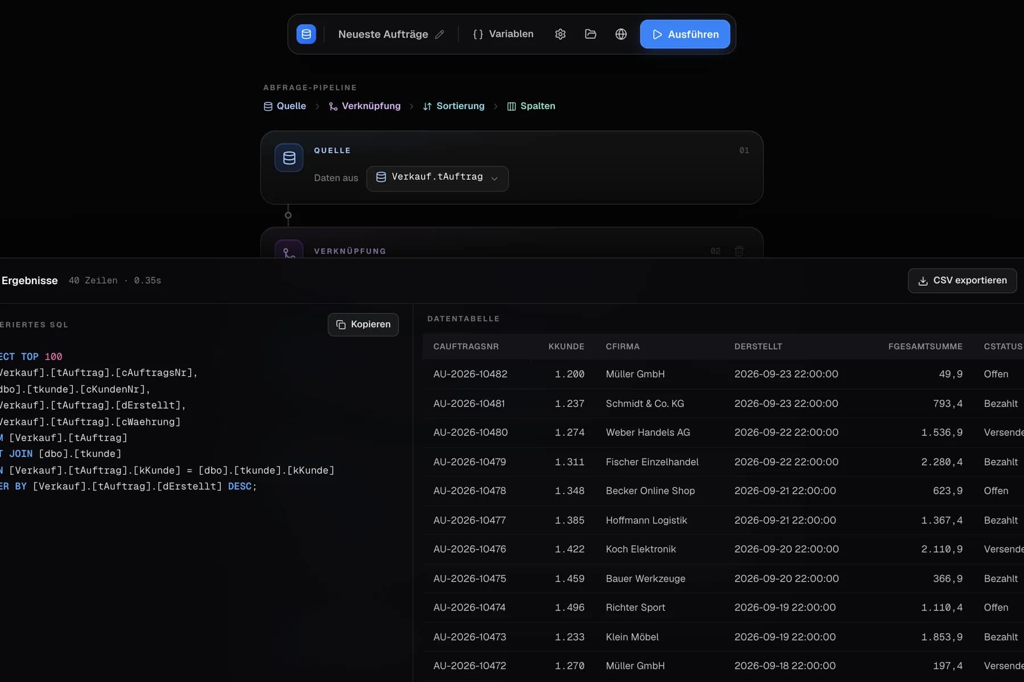Sort by DERSTELLT column header
This screenshot has height=682, width=1024.
click(x=758, y=347)
